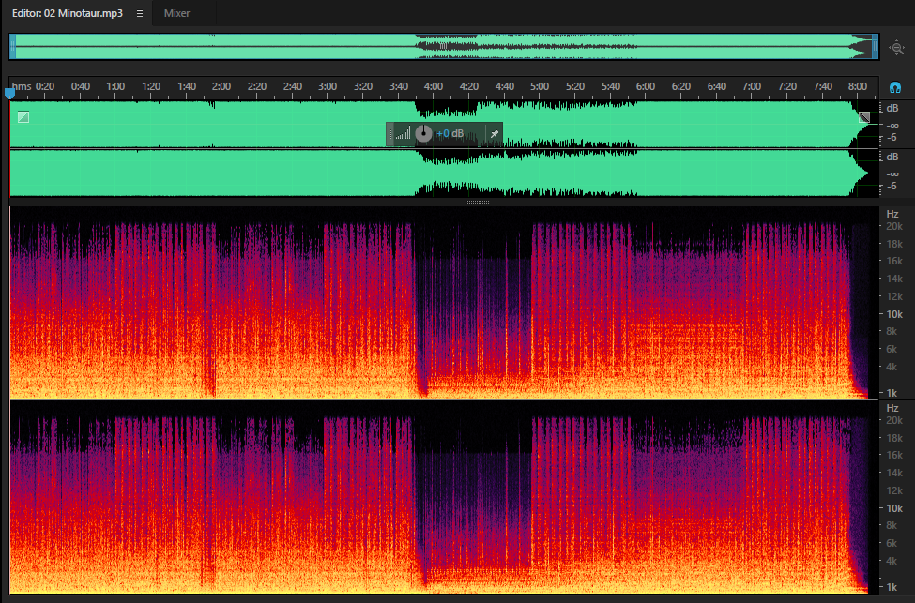Click the 10k label on upper frequency scale
Screen dimensions: 915x603
(x=894, y=314)
